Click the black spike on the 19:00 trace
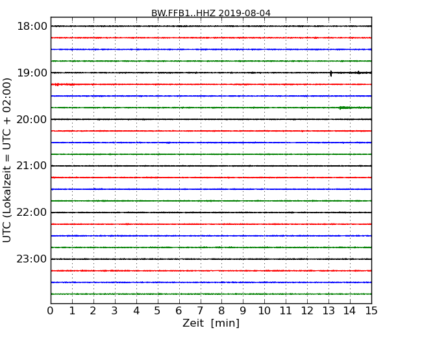422x337 pixels. pos(331,73)
